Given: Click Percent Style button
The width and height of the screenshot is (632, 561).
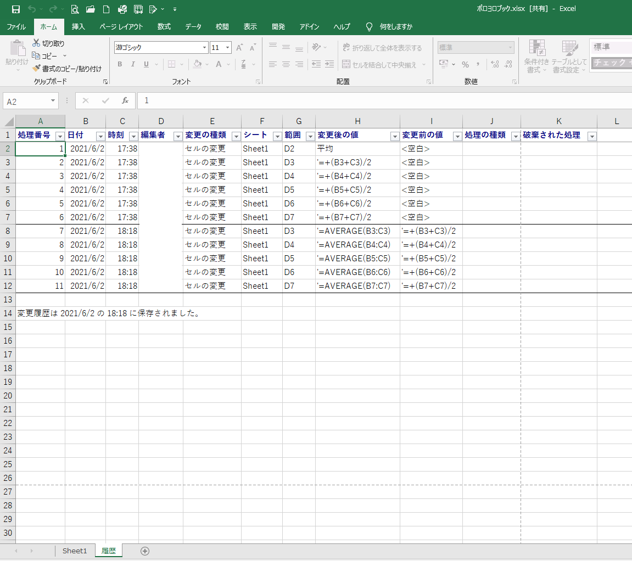Looking at the screenshot, I should click(x=465, y=64).
